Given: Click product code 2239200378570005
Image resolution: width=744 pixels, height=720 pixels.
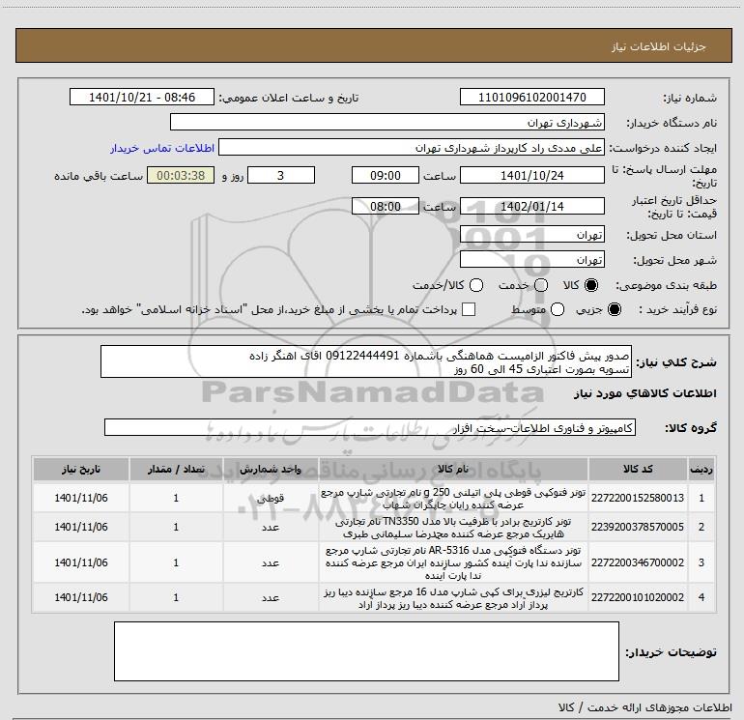Looking at the screenshot, I should tap(638, 527).
